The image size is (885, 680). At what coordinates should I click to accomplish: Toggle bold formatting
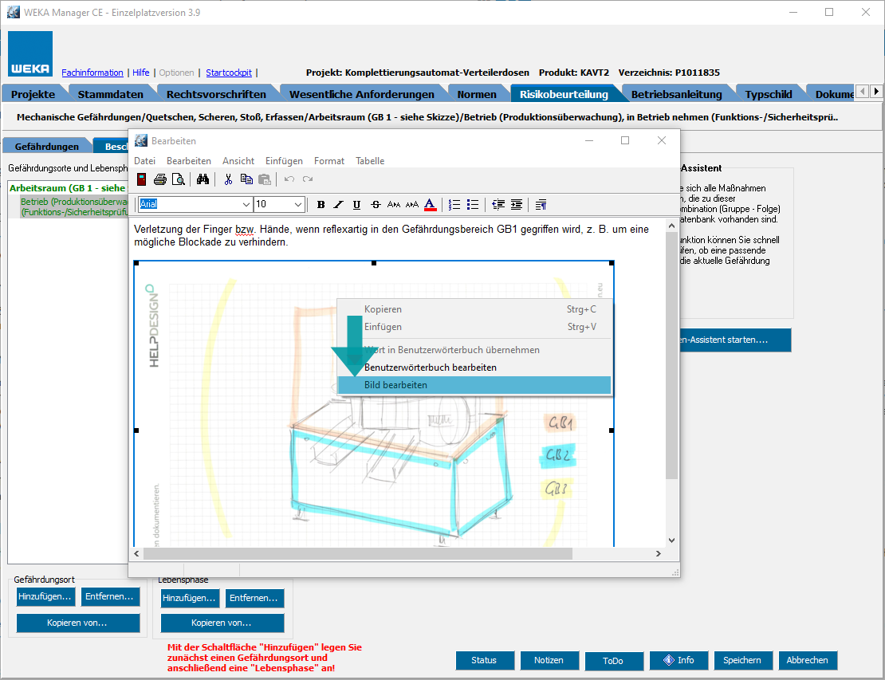coord(321,205)
